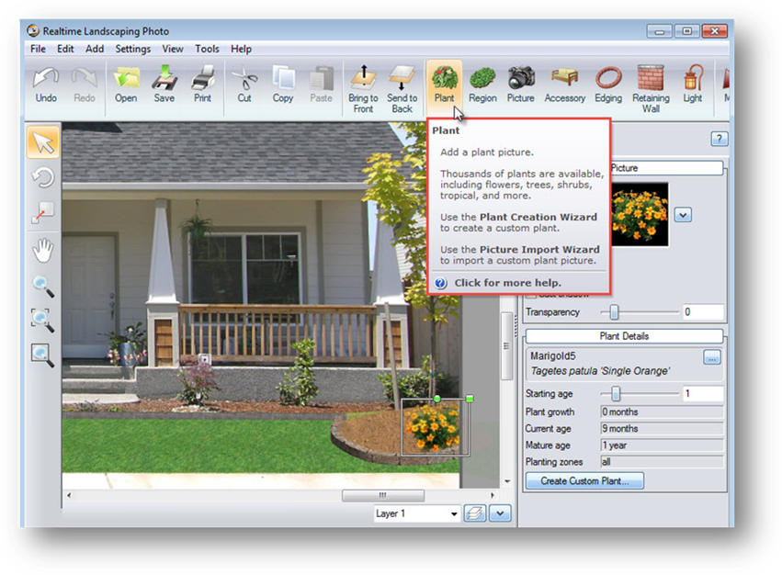This screenshot has height=575, width=782.
Task: Open the Edit menu
Action: coord(65,49)
